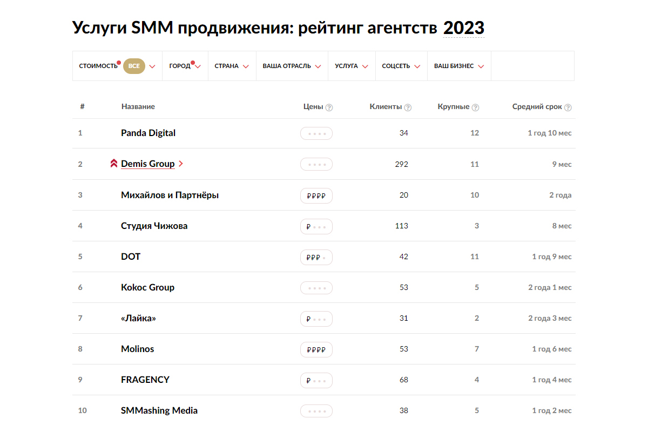
Task: Expand the СТРАНА dropdown
Action: 232,65
